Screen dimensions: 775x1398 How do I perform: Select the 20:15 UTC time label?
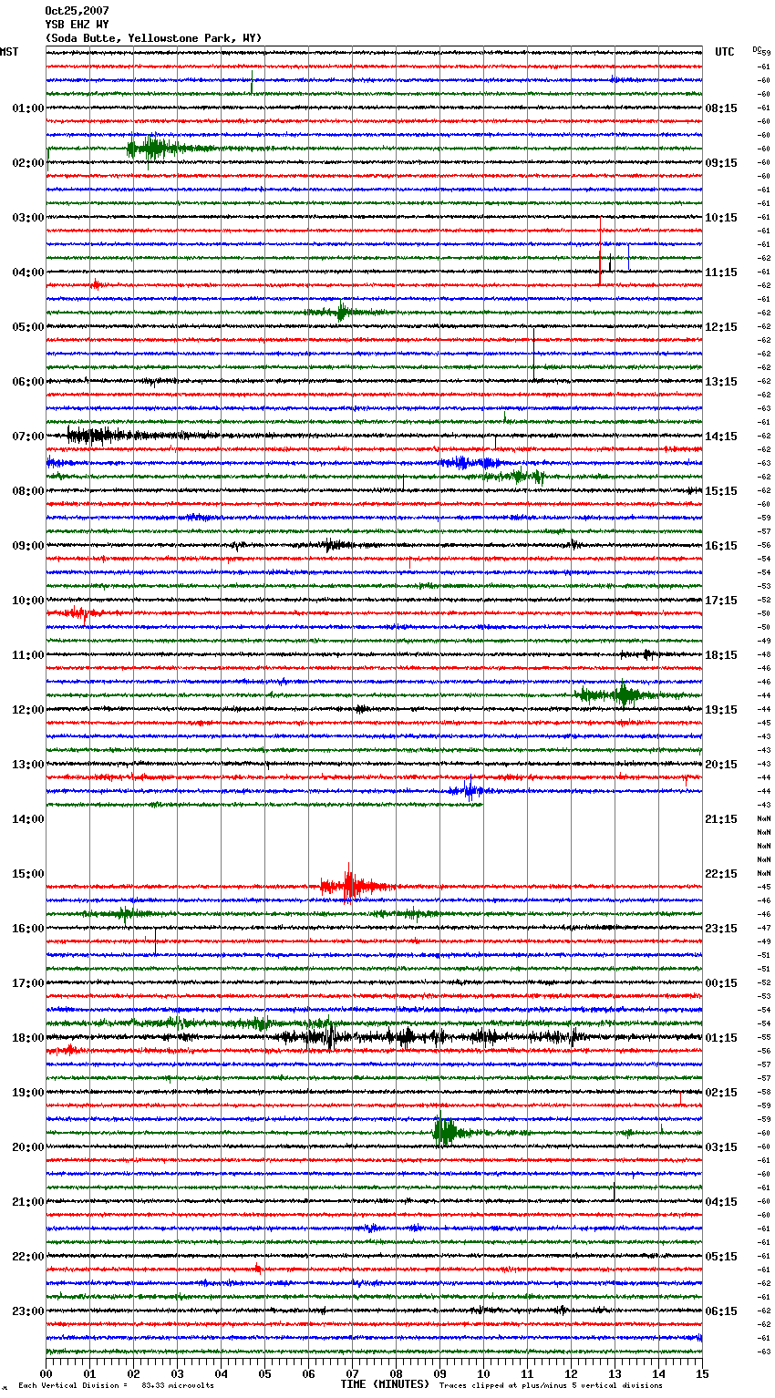(721, 765)
